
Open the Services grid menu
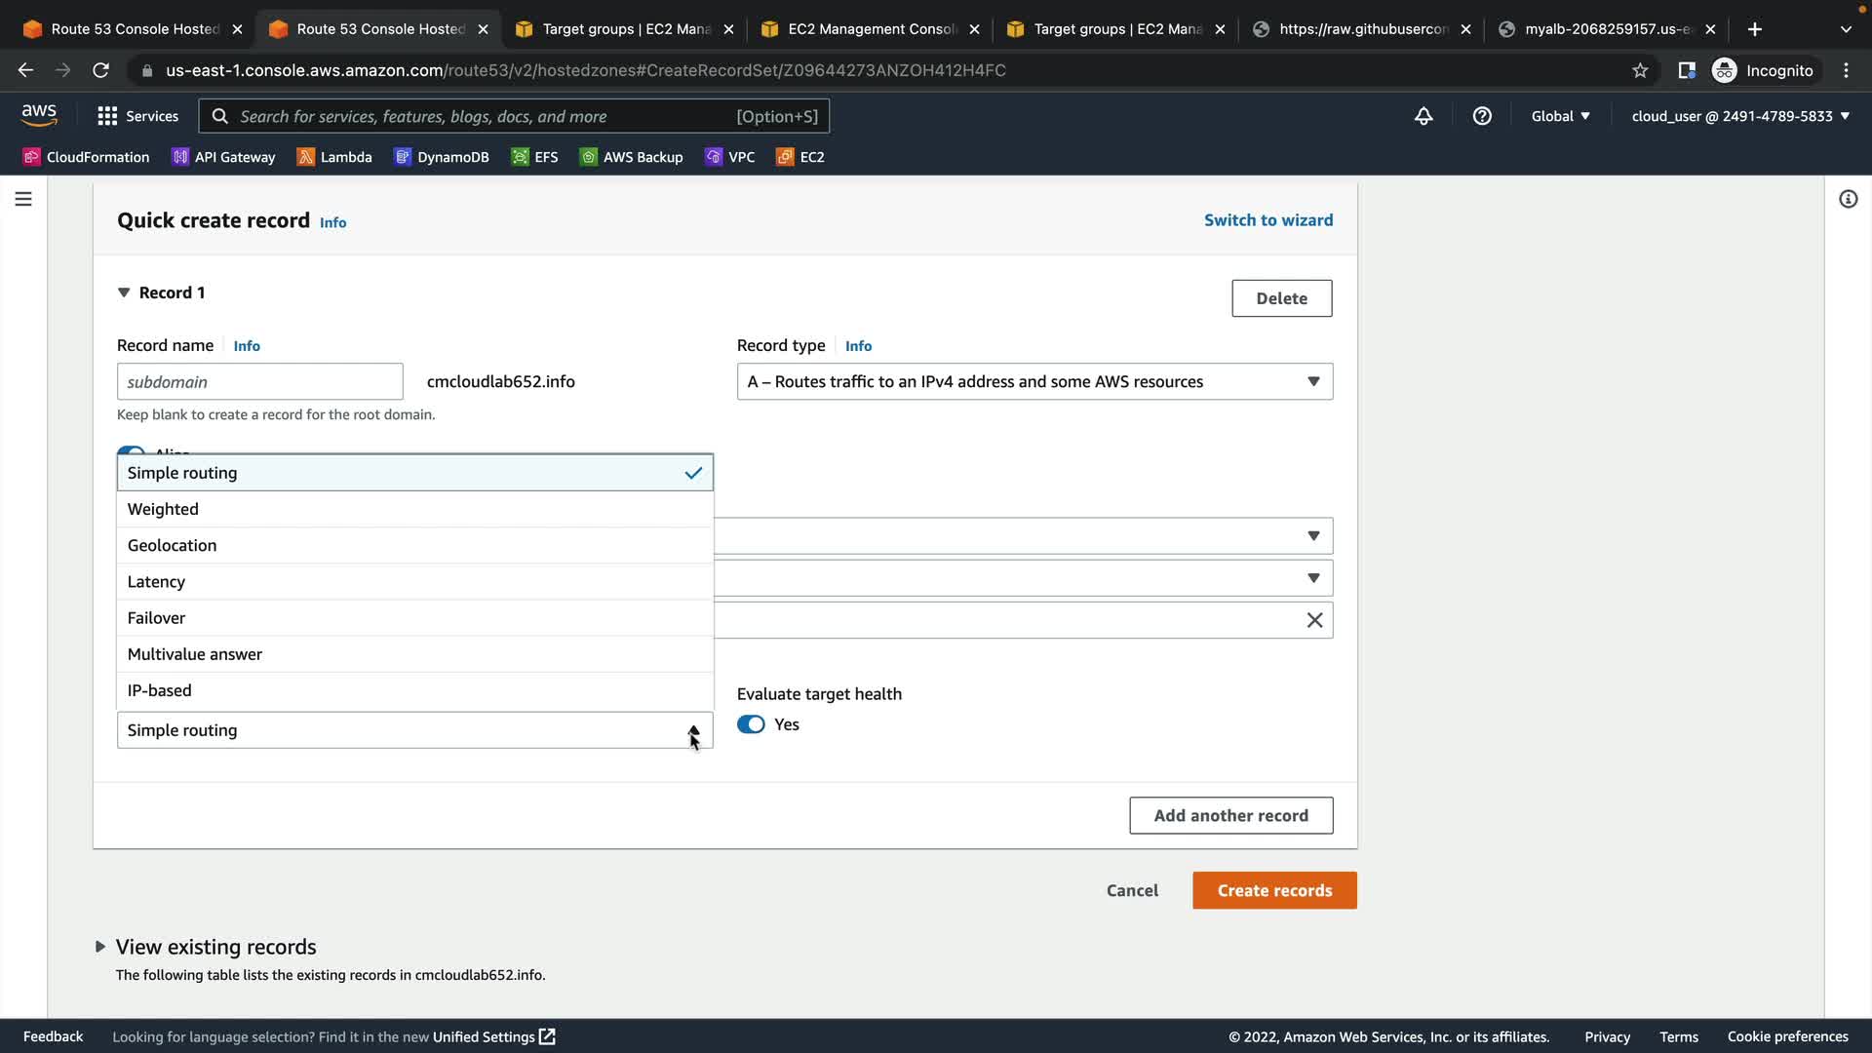click(x=137, y=116)
